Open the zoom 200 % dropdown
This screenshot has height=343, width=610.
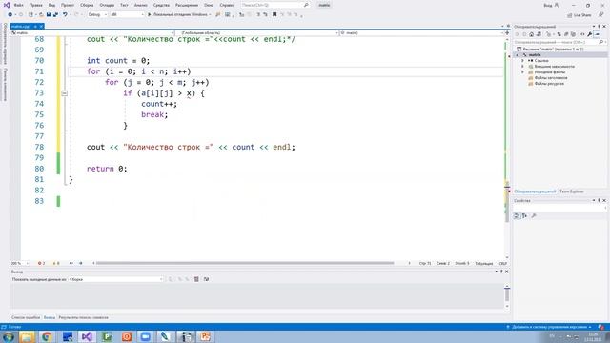[20, 263]
